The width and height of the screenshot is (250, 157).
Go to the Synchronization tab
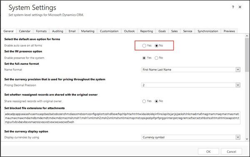(x=208, y=31)
